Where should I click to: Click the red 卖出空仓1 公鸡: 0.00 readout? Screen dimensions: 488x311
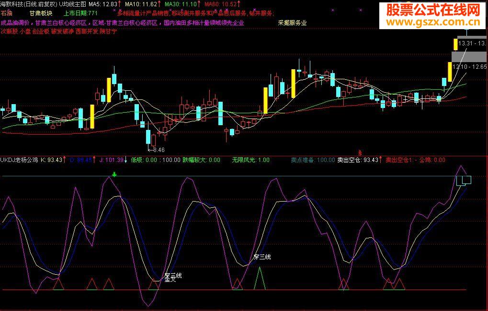click(416, 160)
